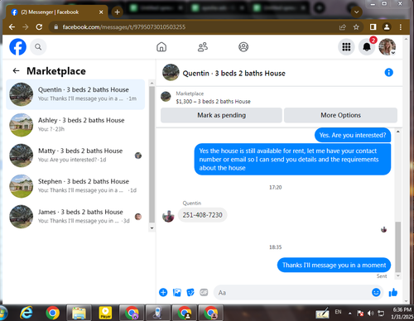Click phone number message 251-408-7230
Image resolution: width=414 pixels, height=321 pixels.
(202, 215)
